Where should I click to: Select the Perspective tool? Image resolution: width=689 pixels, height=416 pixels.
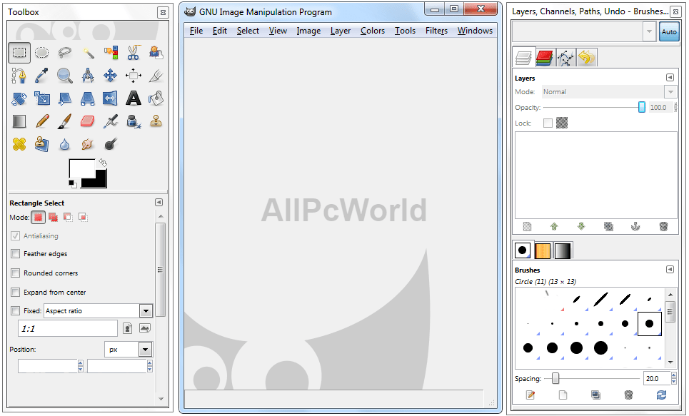click(x=88, y=98)
